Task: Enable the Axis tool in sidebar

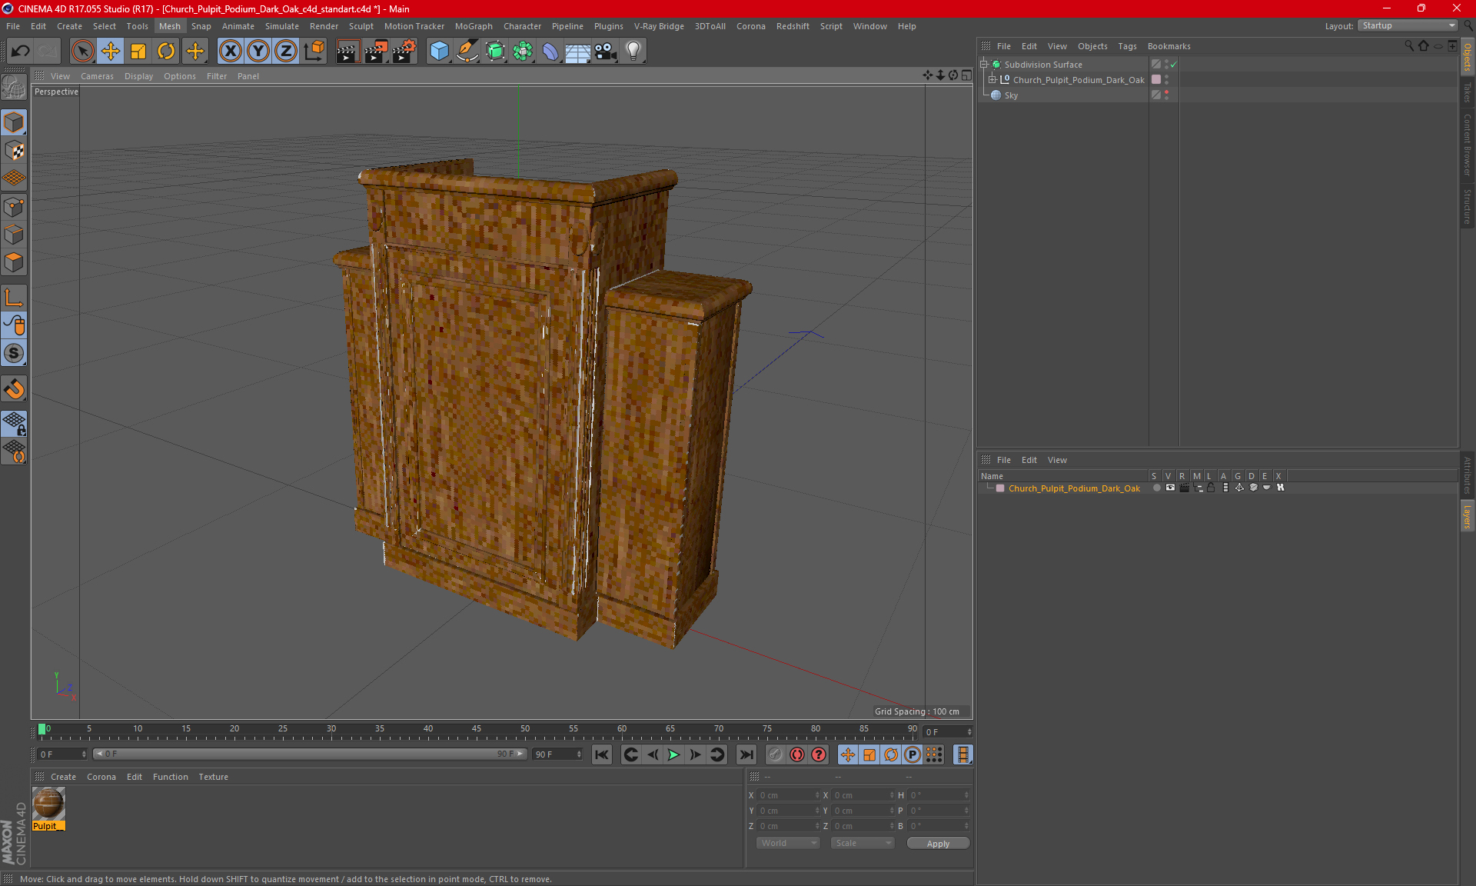Action: (14, 298)
